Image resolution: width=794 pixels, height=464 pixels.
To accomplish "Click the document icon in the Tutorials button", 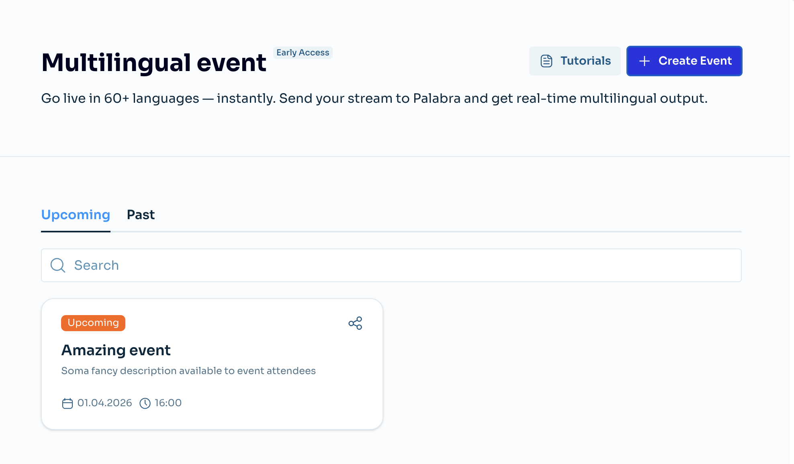I will 546,61.
